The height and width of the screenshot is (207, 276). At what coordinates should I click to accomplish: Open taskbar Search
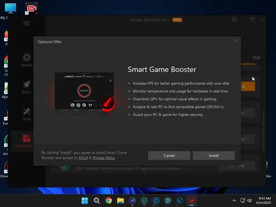pos(97,201)
